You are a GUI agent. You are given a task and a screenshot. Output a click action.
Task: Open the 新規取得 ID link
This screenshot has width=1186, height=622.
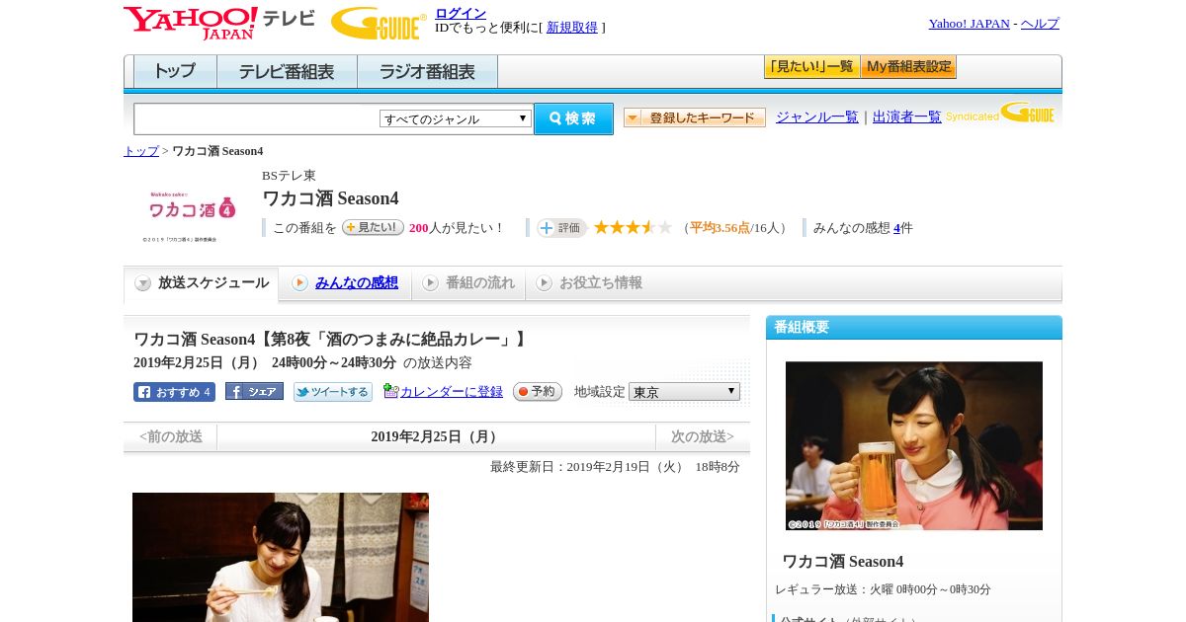coord(572,28)
